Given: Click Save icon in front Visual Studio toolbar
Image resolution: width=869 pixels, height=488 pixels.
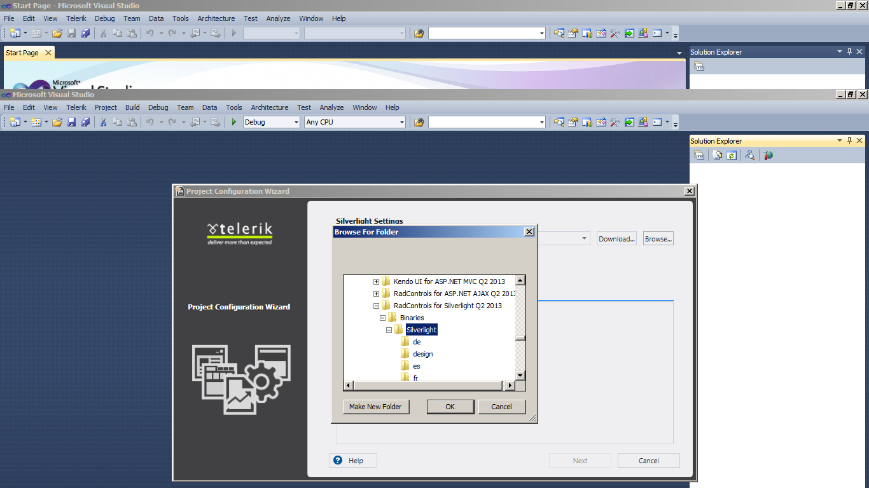Looking at the screenshot, I should pos(71,122).
